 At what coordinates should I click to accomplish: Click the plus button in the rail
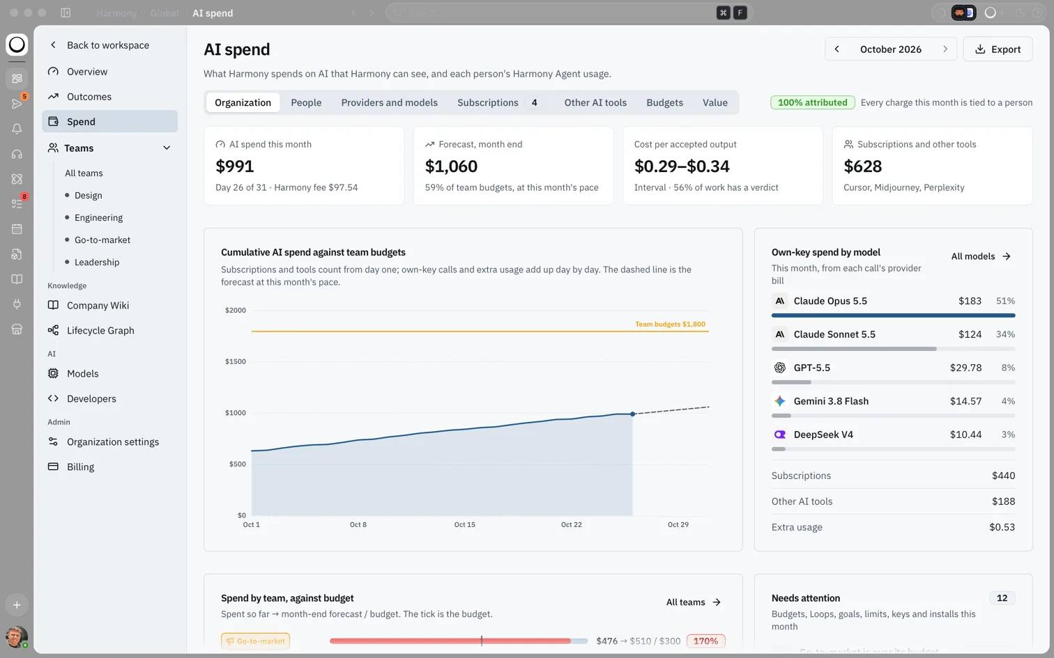click(x=17, y=605)
